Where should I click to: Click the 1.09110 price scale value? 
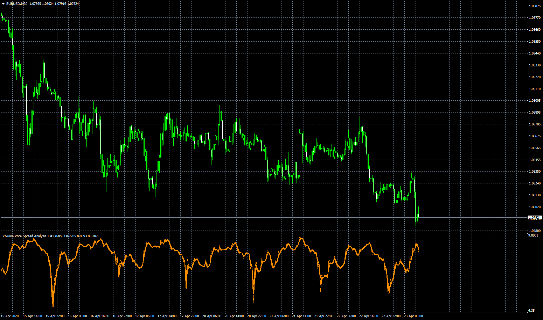pyautogui.click(x=536, y=89)
